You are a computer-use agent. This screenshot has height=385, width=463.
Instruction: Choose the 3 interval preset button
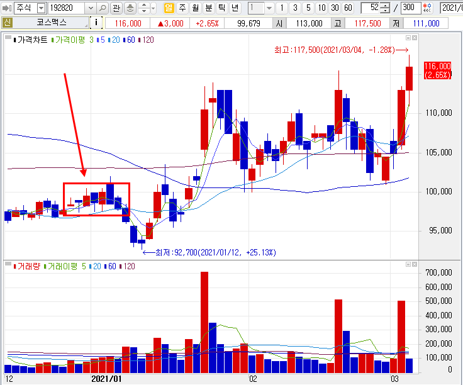click(x=295, y=8)
